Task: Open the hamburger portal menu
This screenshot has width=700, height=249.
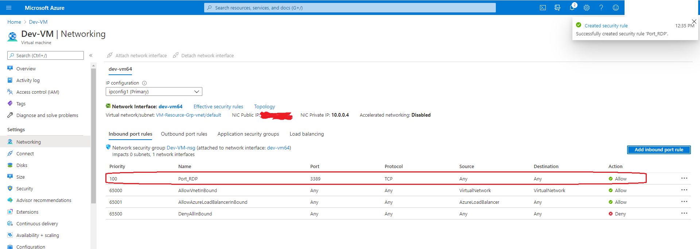Action: click(x=9, y=8)
